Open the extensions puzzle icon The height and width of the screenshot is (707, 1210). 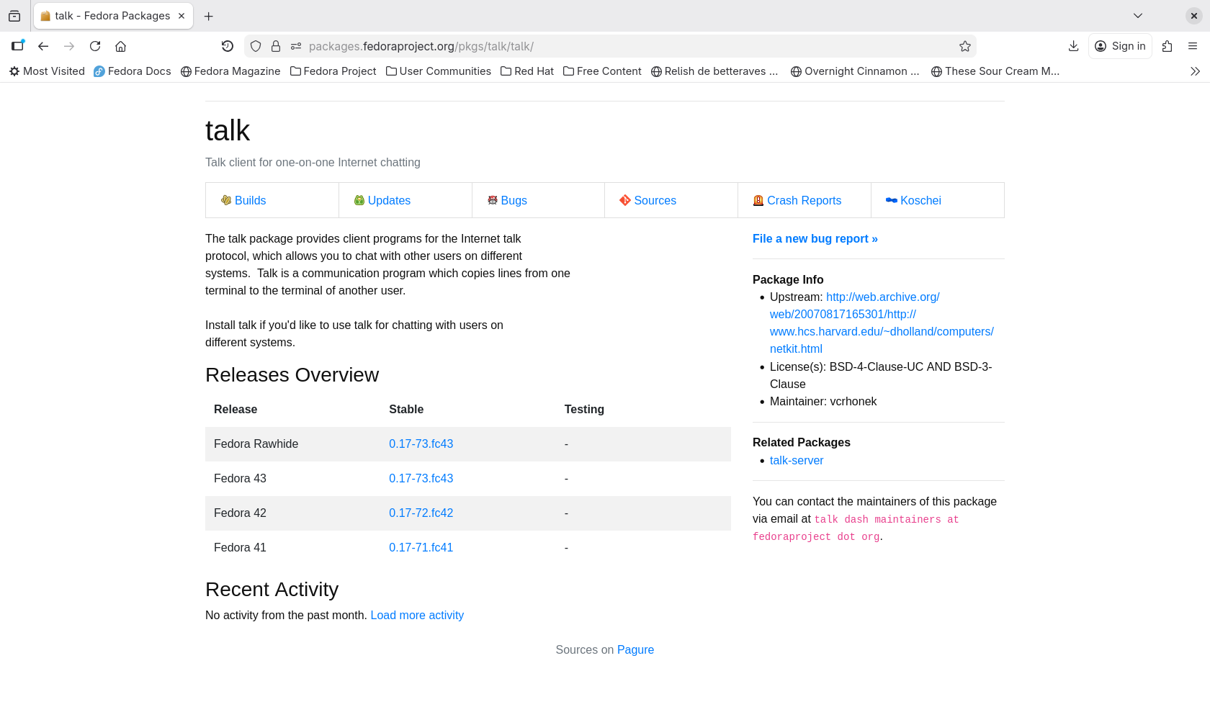[x=1168, y=46]
